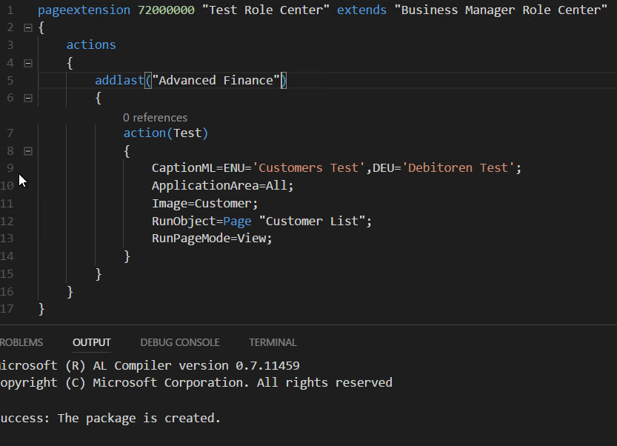Open the DEBUG CONSOLE tab
The image size is (617, 446).
click(x=180, y=342)
